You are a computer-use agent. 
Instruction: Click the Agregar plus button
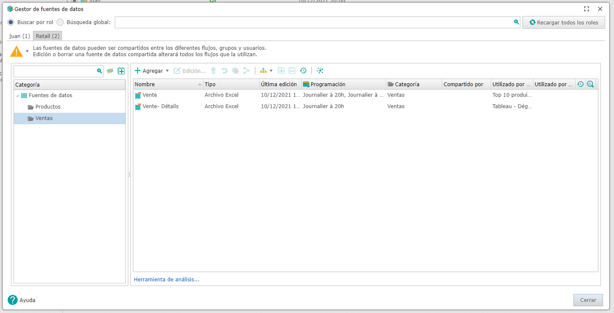tap(149, 71)
